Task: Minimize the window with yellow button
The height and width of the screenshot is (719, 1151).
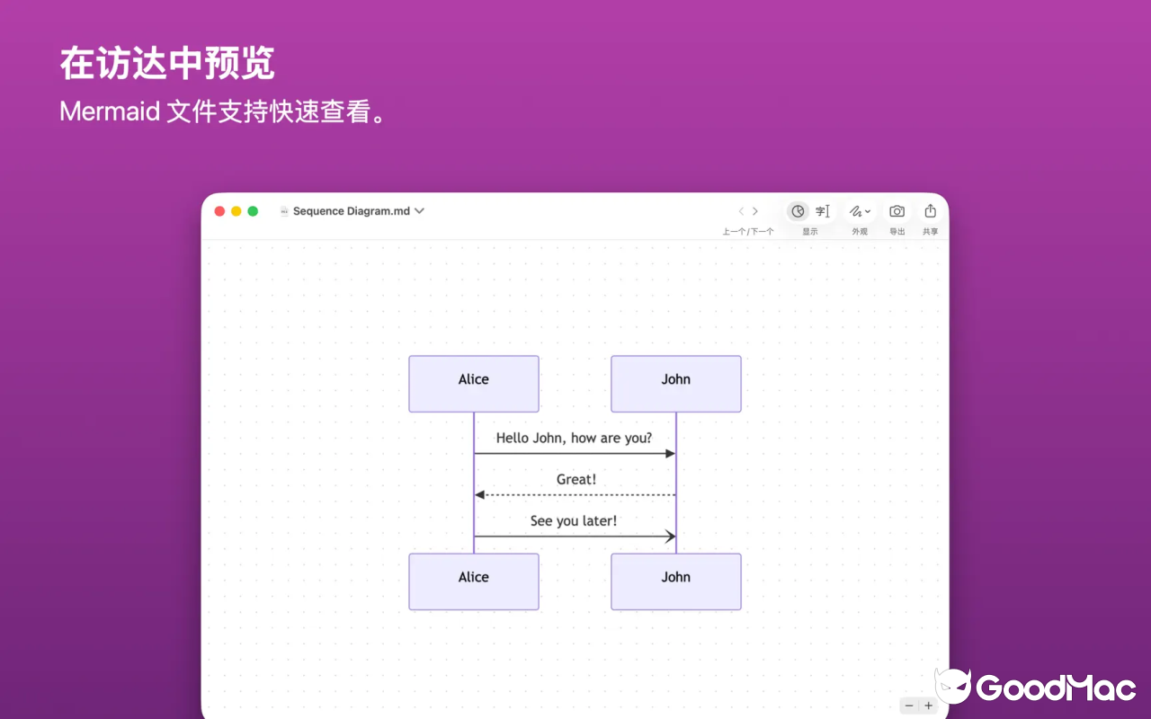Action: (x=236, y=211)
